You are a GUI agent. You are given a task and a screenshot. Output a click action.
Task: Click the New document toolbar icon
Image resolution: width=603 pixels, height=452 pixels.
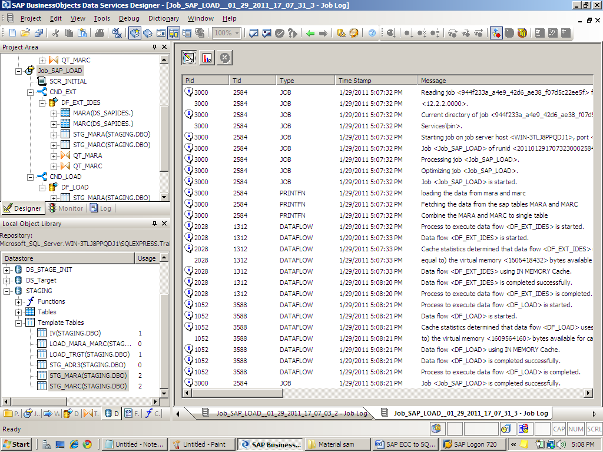(12, 33)
